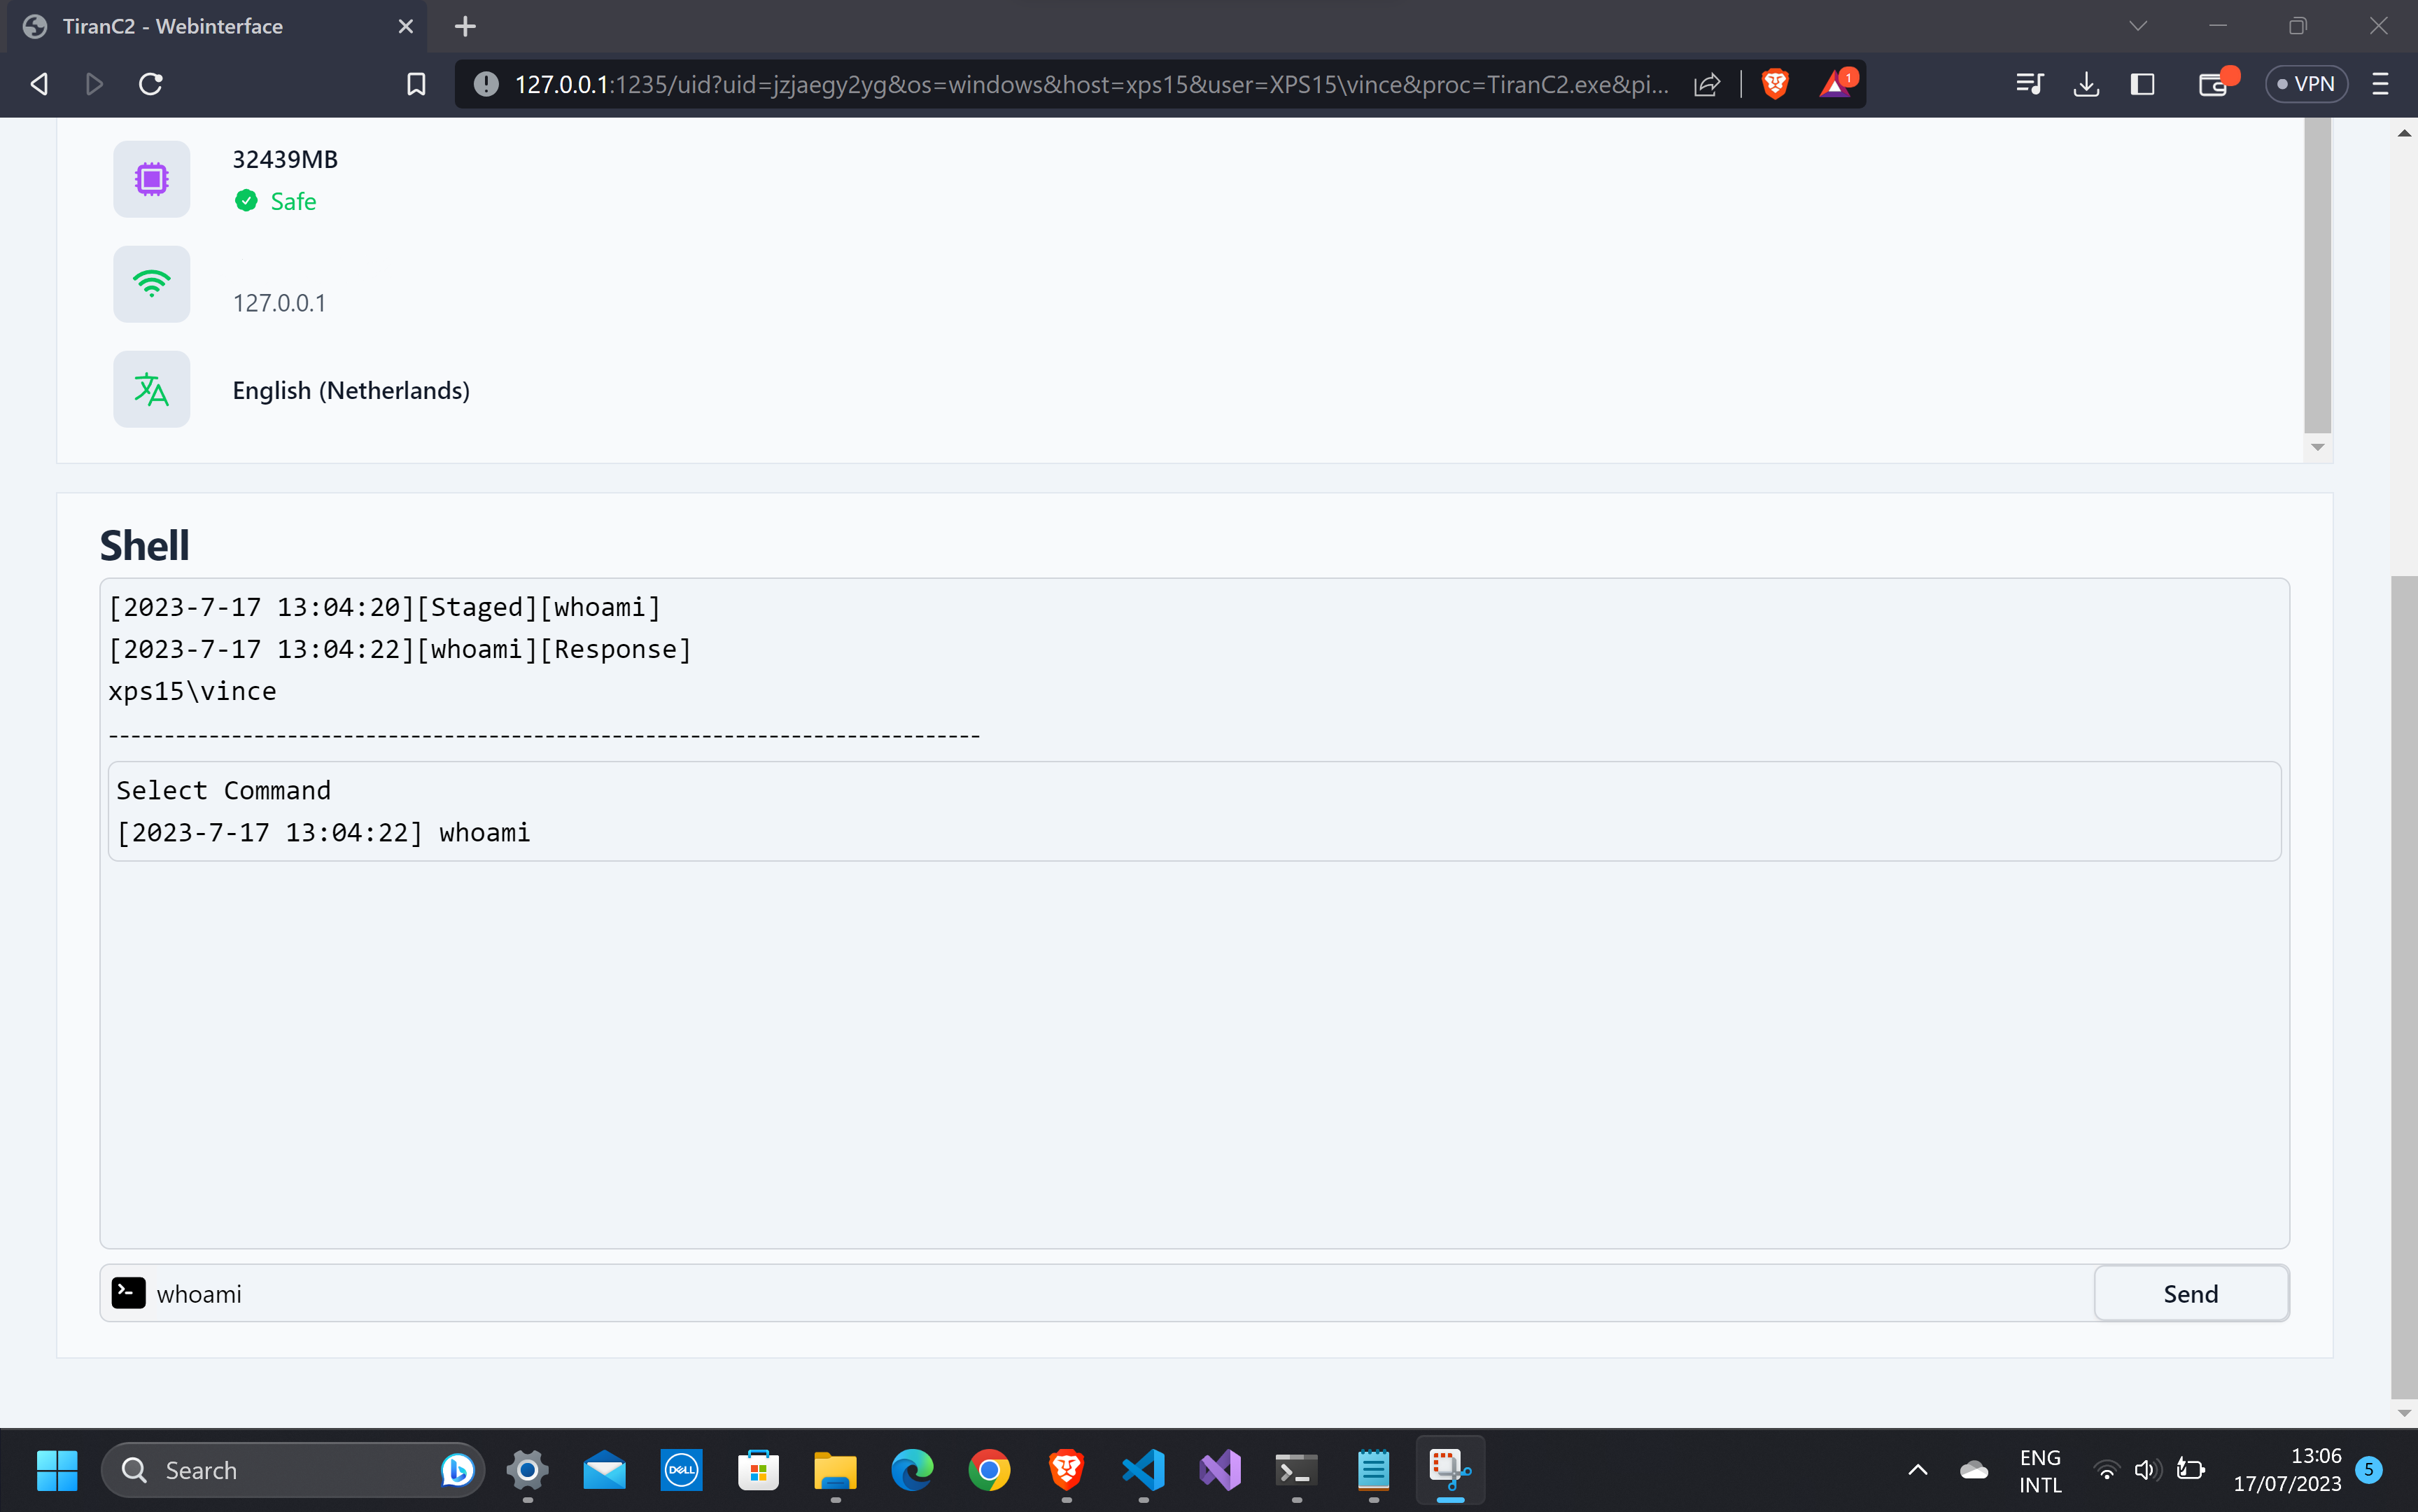Show hidden system tray icons
2418x1512 pixels.
coord(1917,1469)
